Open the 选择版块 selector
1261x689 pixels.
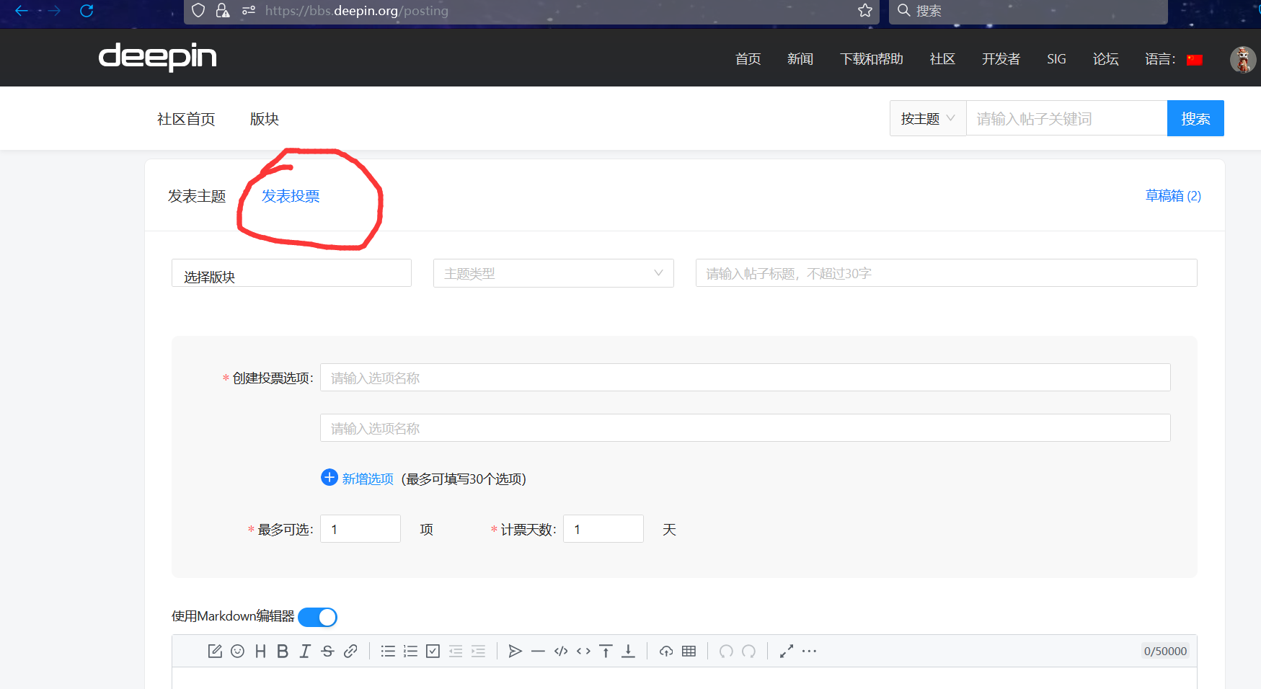click(x=291, y=273)
